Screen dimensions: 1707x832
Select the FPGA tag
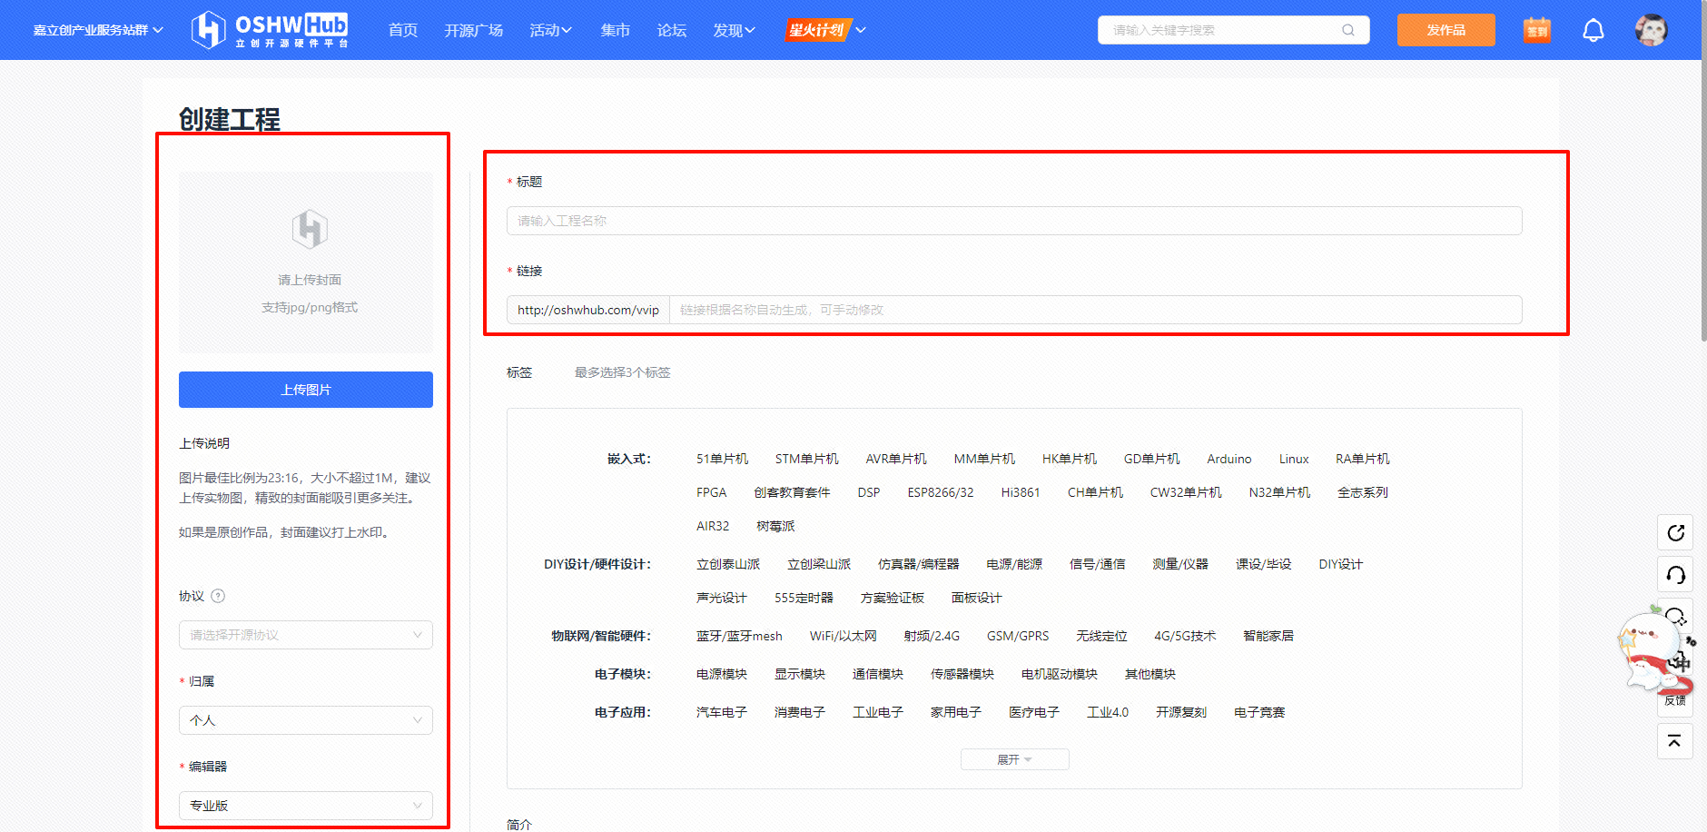[711, 492]
